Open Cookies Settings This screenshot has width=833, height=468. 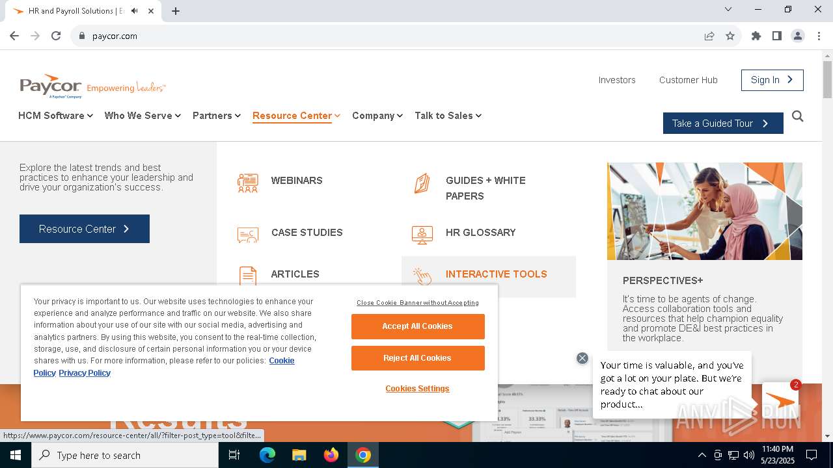pos(417,389)
